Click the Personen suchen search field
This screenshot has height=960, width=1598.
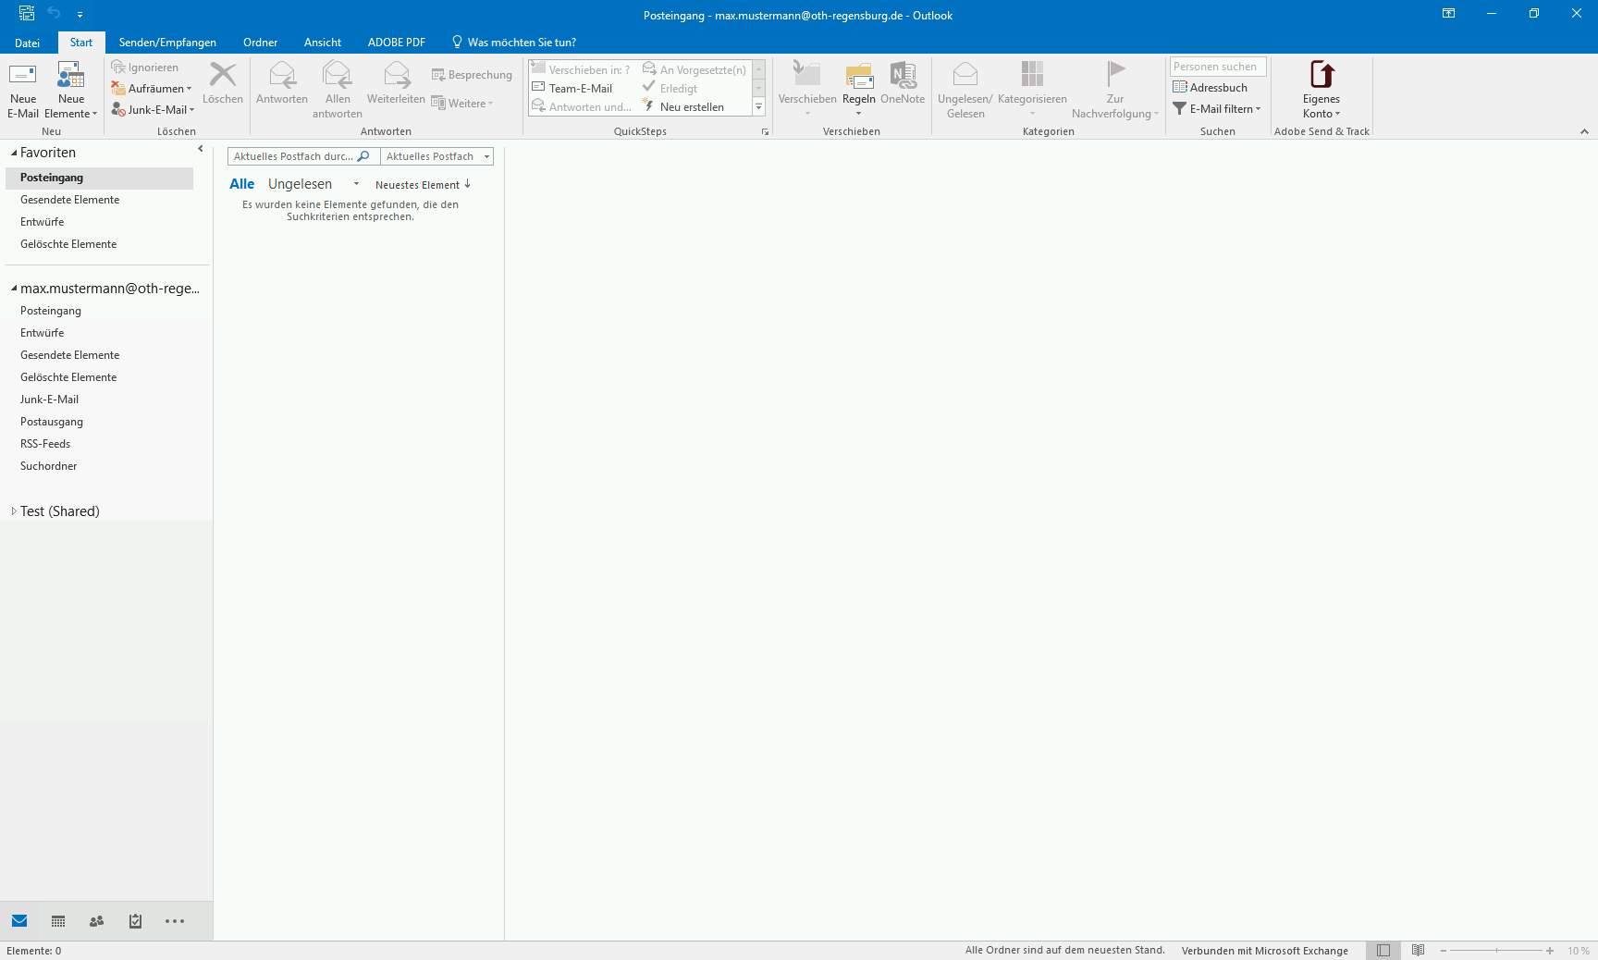point(1217,67)
